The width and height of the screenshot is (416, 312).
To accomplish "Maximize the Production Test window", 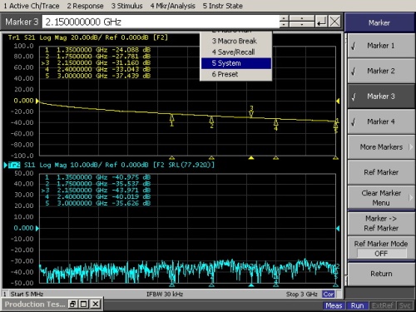I will pos(84,304).
